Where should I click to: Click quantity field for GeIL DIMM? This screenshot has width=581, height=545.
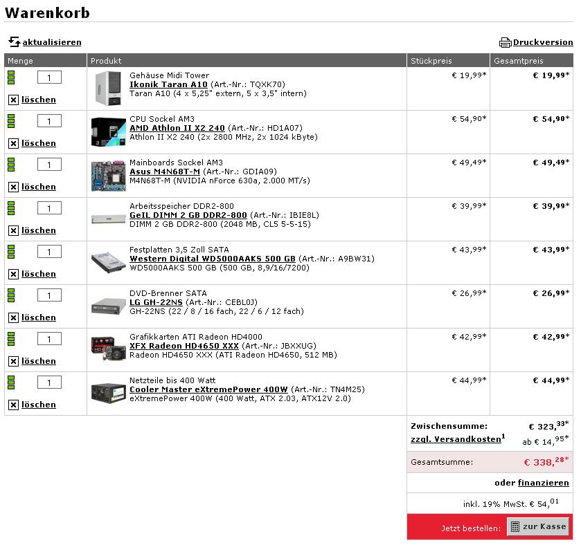point(49,209)
